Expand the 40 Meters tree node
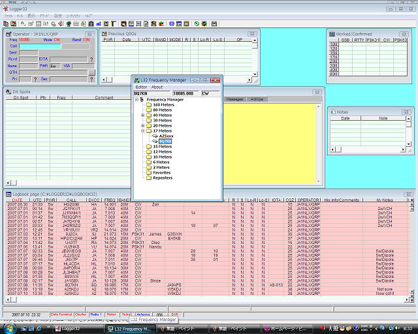 coord(143,115)
